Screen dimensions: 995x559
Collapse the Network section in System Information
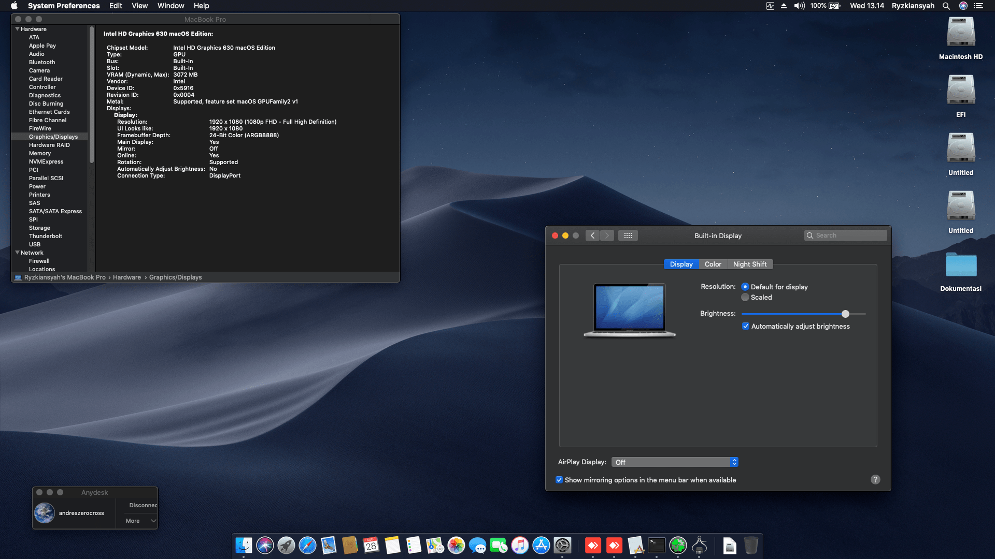pyautogui.click(x=17, y=253)
